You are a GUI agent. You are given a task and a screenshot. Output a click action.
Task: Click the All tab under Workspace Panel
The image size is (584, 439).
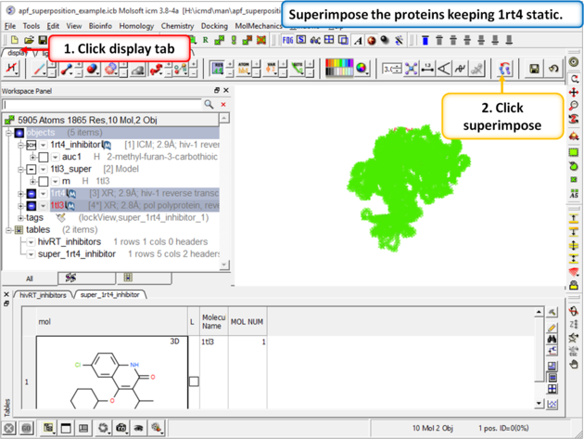pyautogui.click(x=29, y=278)
